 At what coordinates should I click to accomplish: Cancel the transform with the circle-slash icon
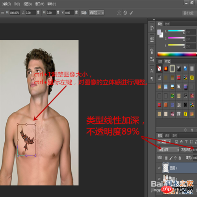coord(125,13)
